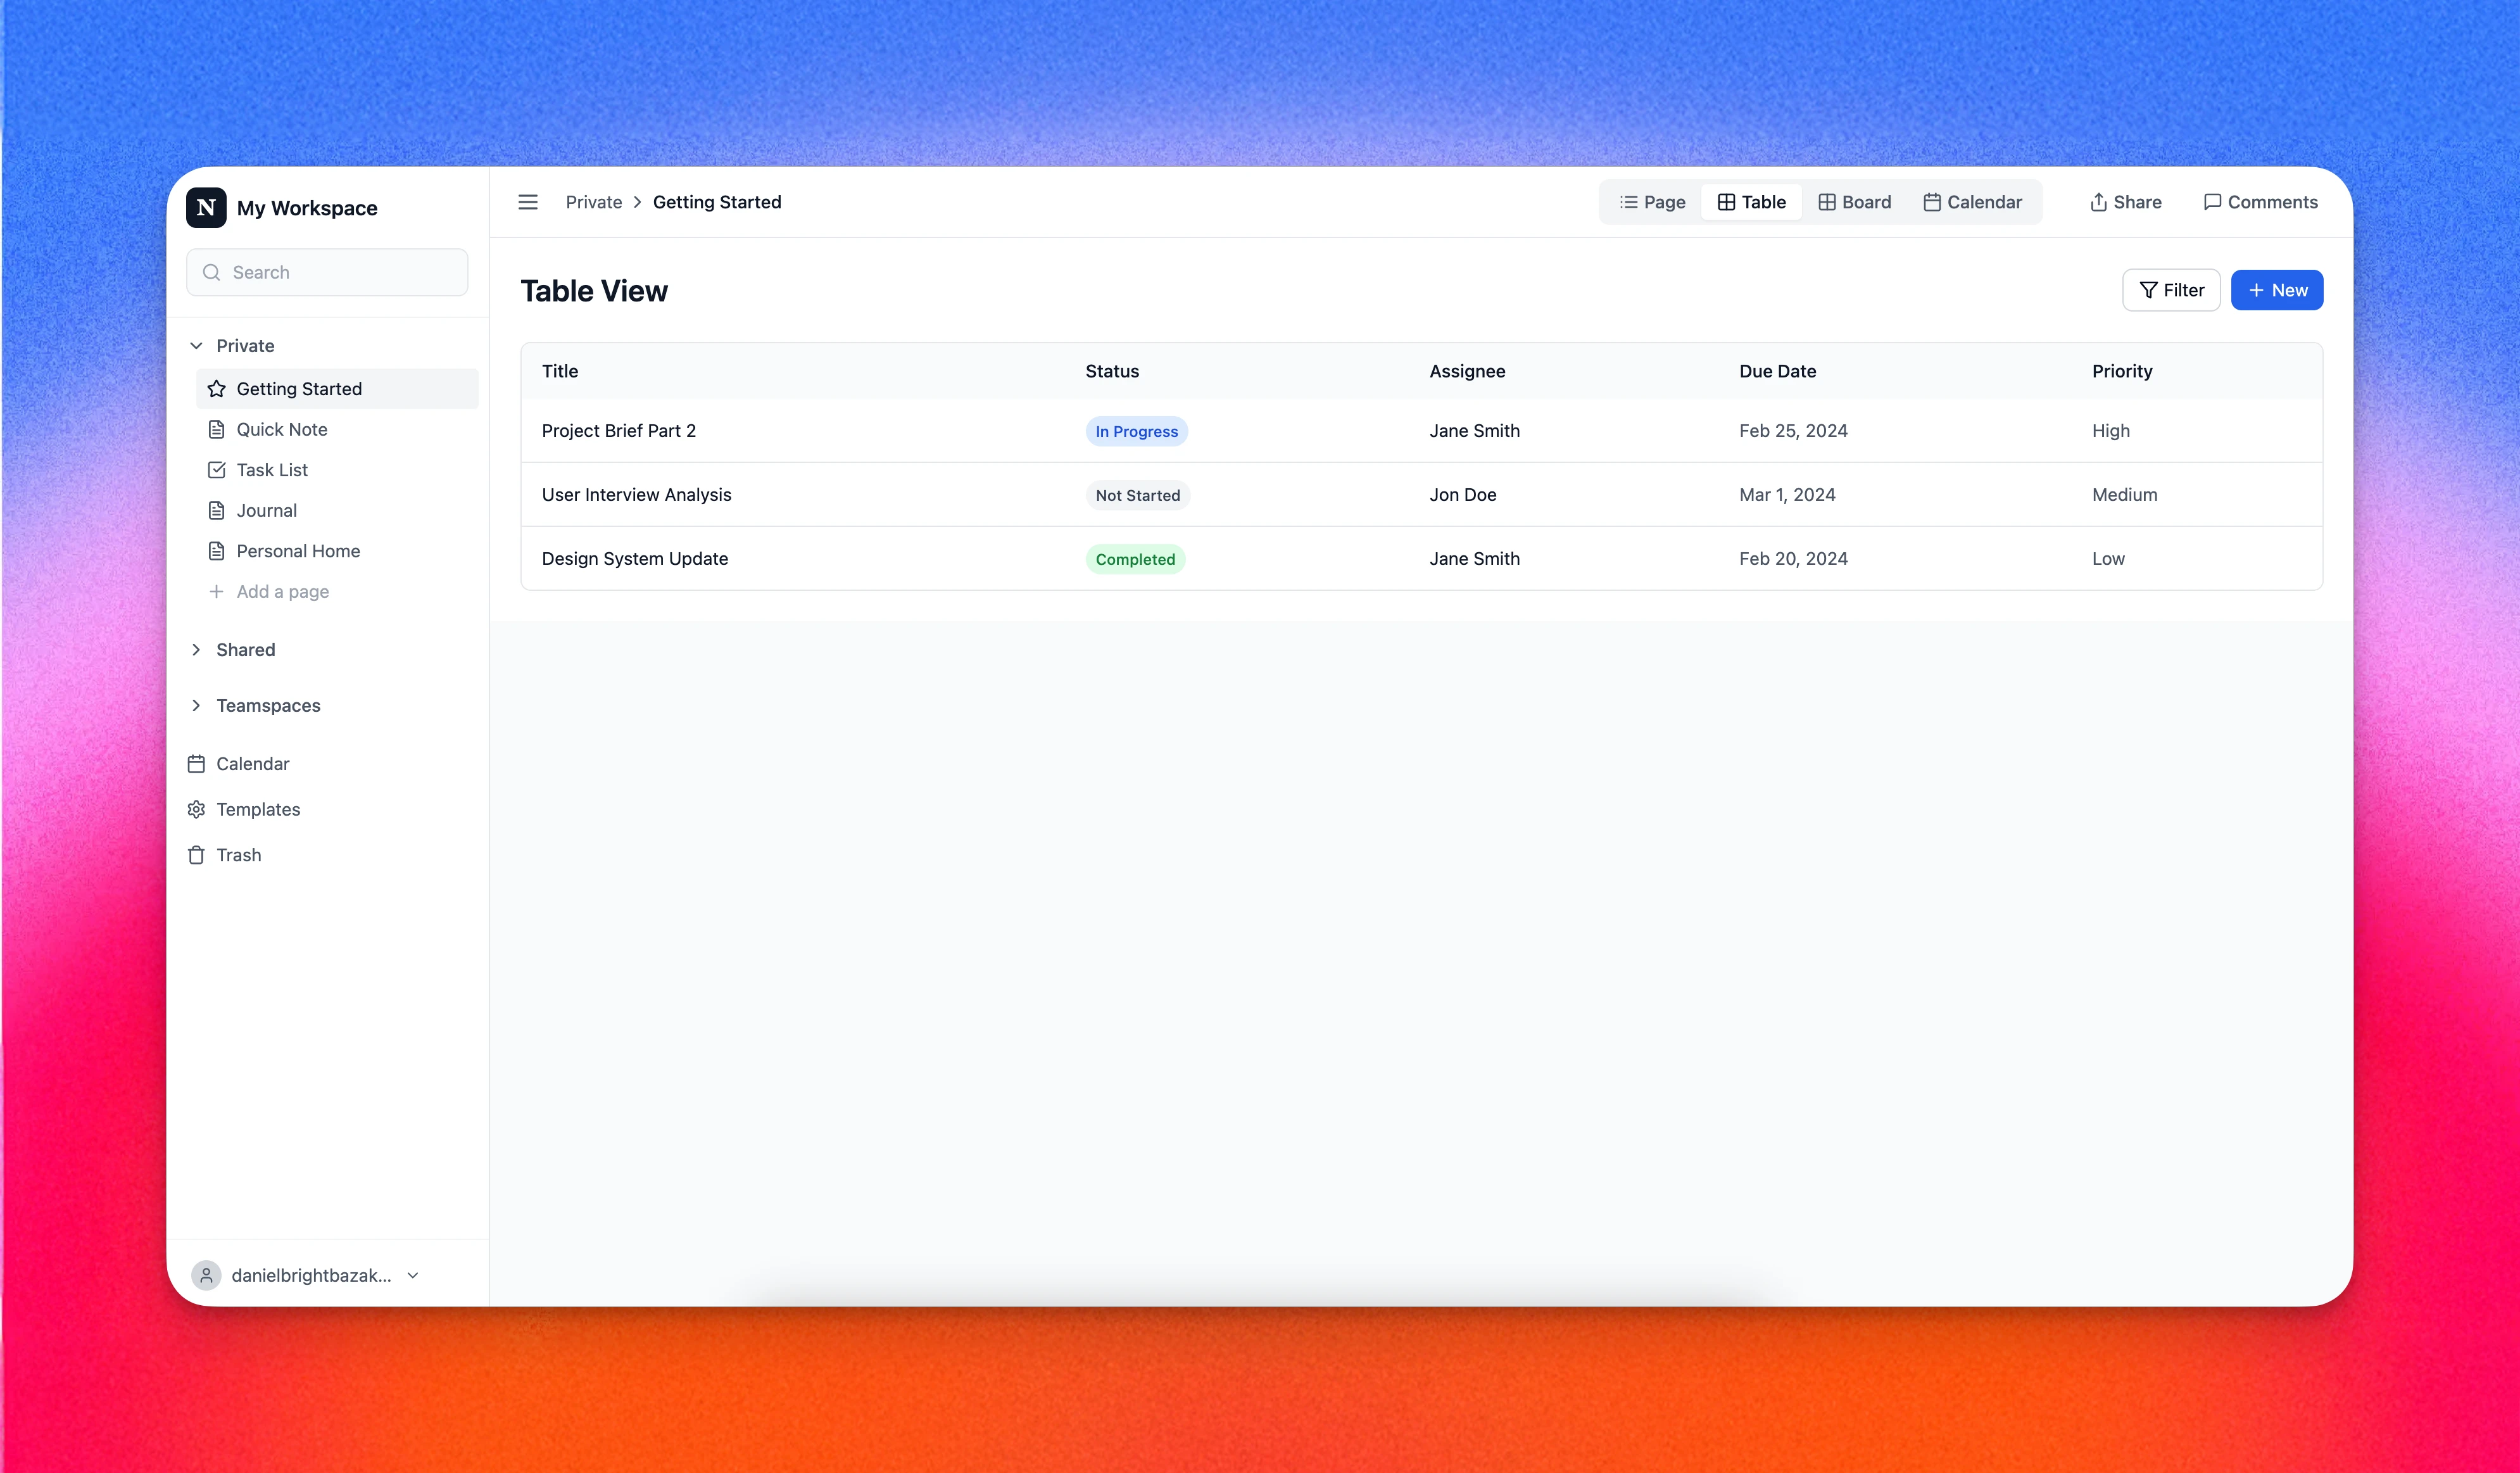2520x1473 pixels.
Task: Expand the Shared section chevron
Action: tap(196, 649)
